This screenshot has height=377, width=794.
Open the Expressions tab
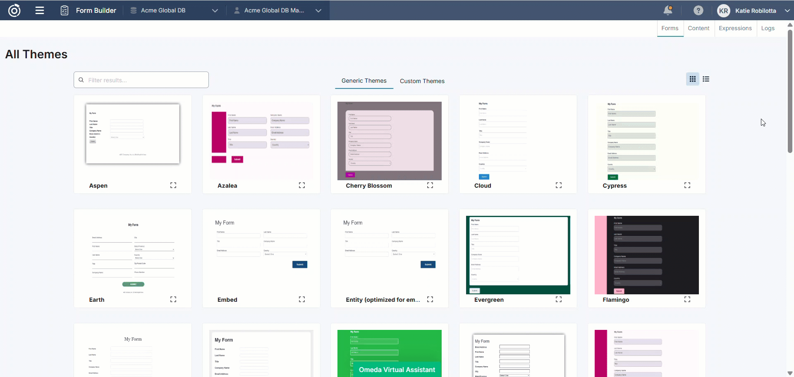735,28
